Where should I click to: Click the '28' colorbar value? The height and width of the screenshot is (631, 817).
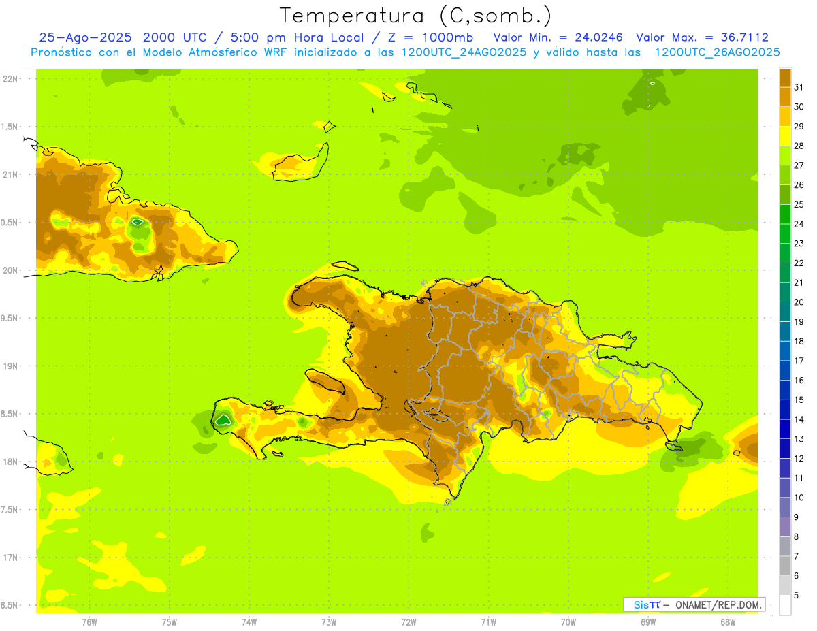tap(799, 146)
